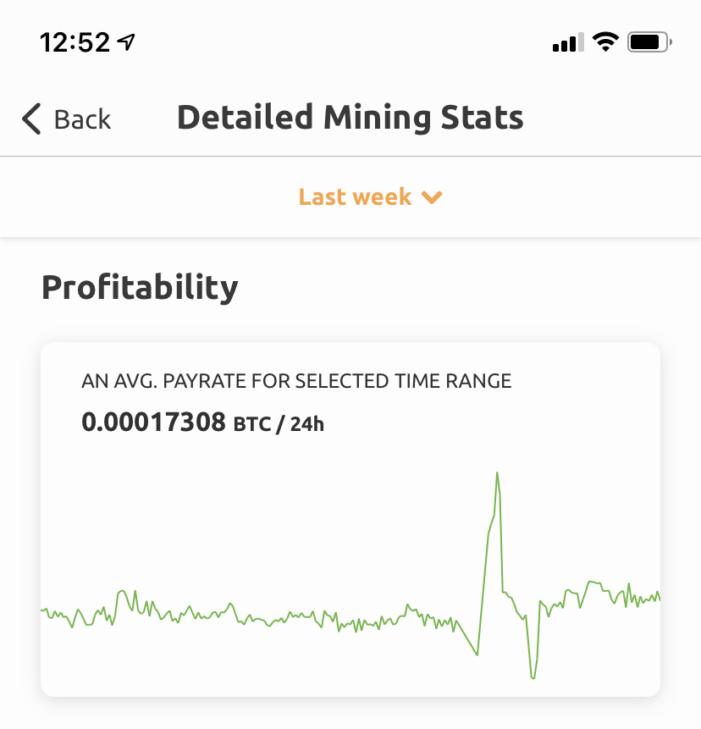Tap the highest spike on profitability chart
Image resolution: width=701 pixels, height=729 pixels.
coord(497,473)
